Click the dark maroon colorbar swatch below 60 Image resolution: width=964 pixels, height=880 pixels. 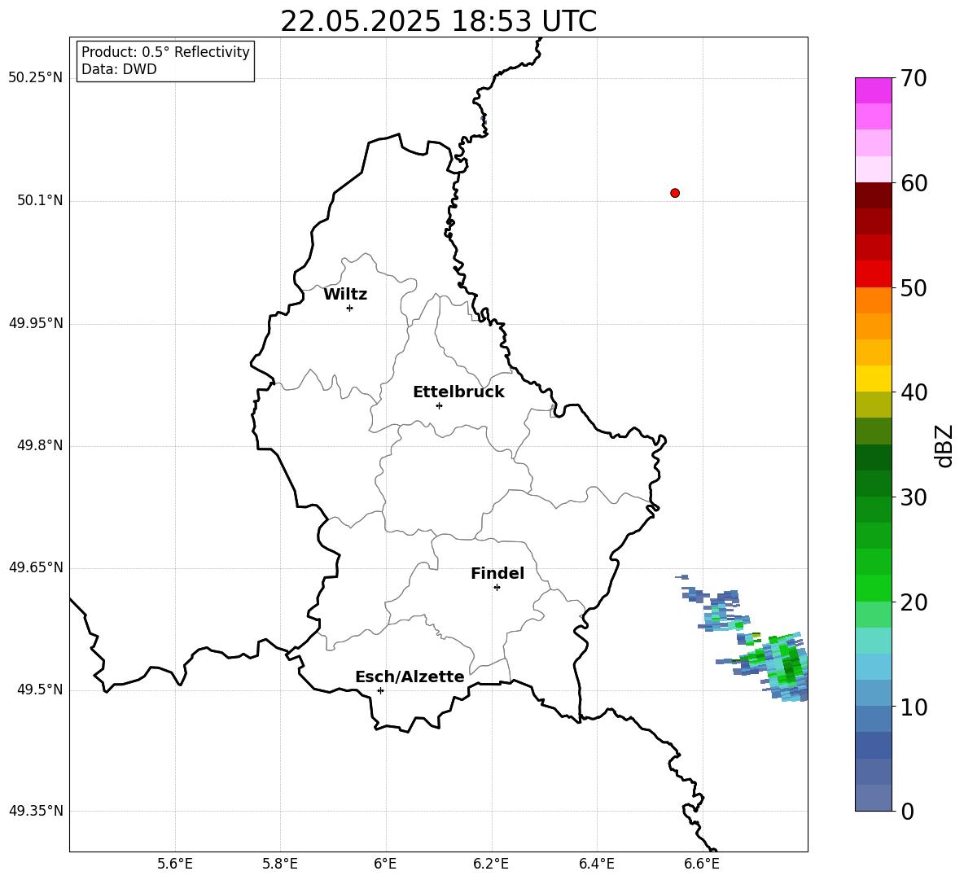click(x=873, y=195)
